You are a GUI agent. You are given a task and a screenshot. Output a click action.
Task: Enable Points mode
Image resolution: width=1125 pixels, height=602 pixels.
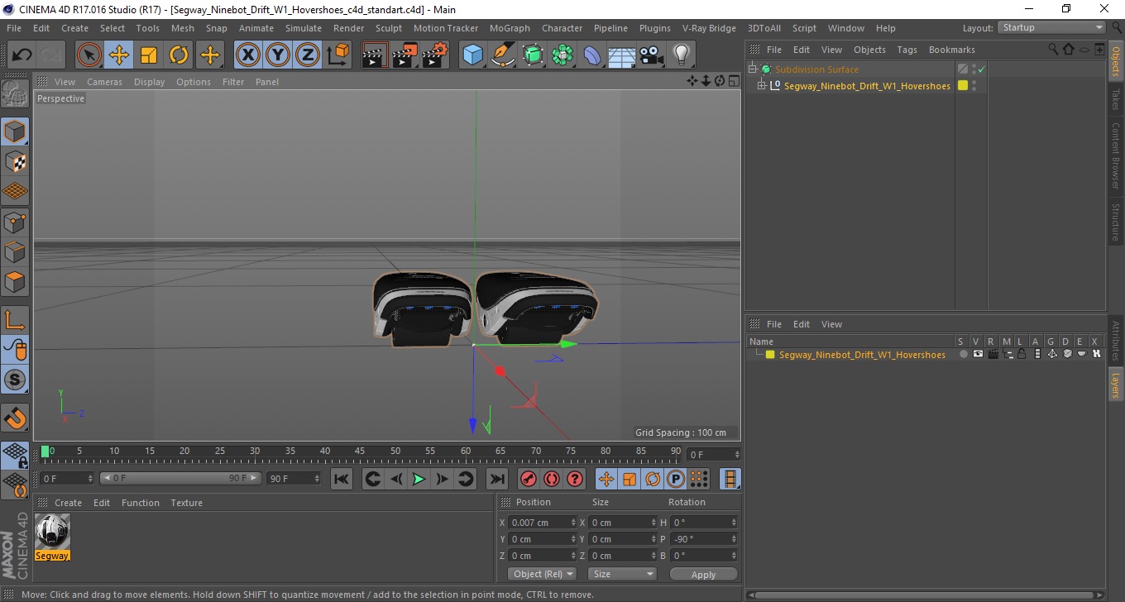15,222
